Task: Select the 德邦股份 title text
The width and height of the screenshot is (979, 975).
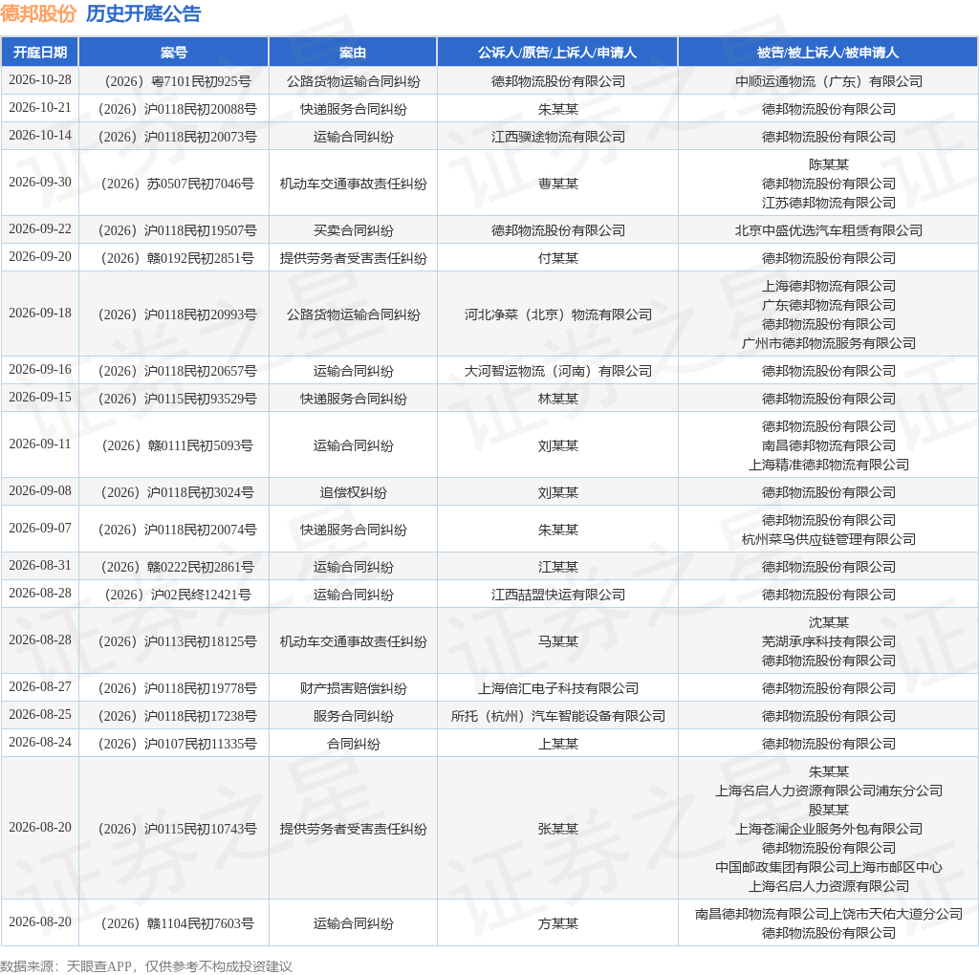Action: pyautogui.click(x=38, y=13)
